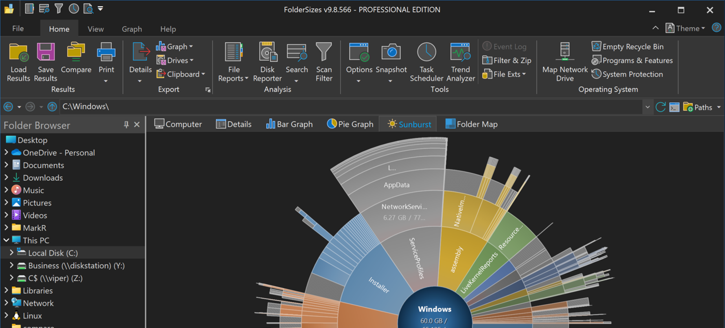Open the File Reports tool
The image size is (725, 328).
click(234, 62)
